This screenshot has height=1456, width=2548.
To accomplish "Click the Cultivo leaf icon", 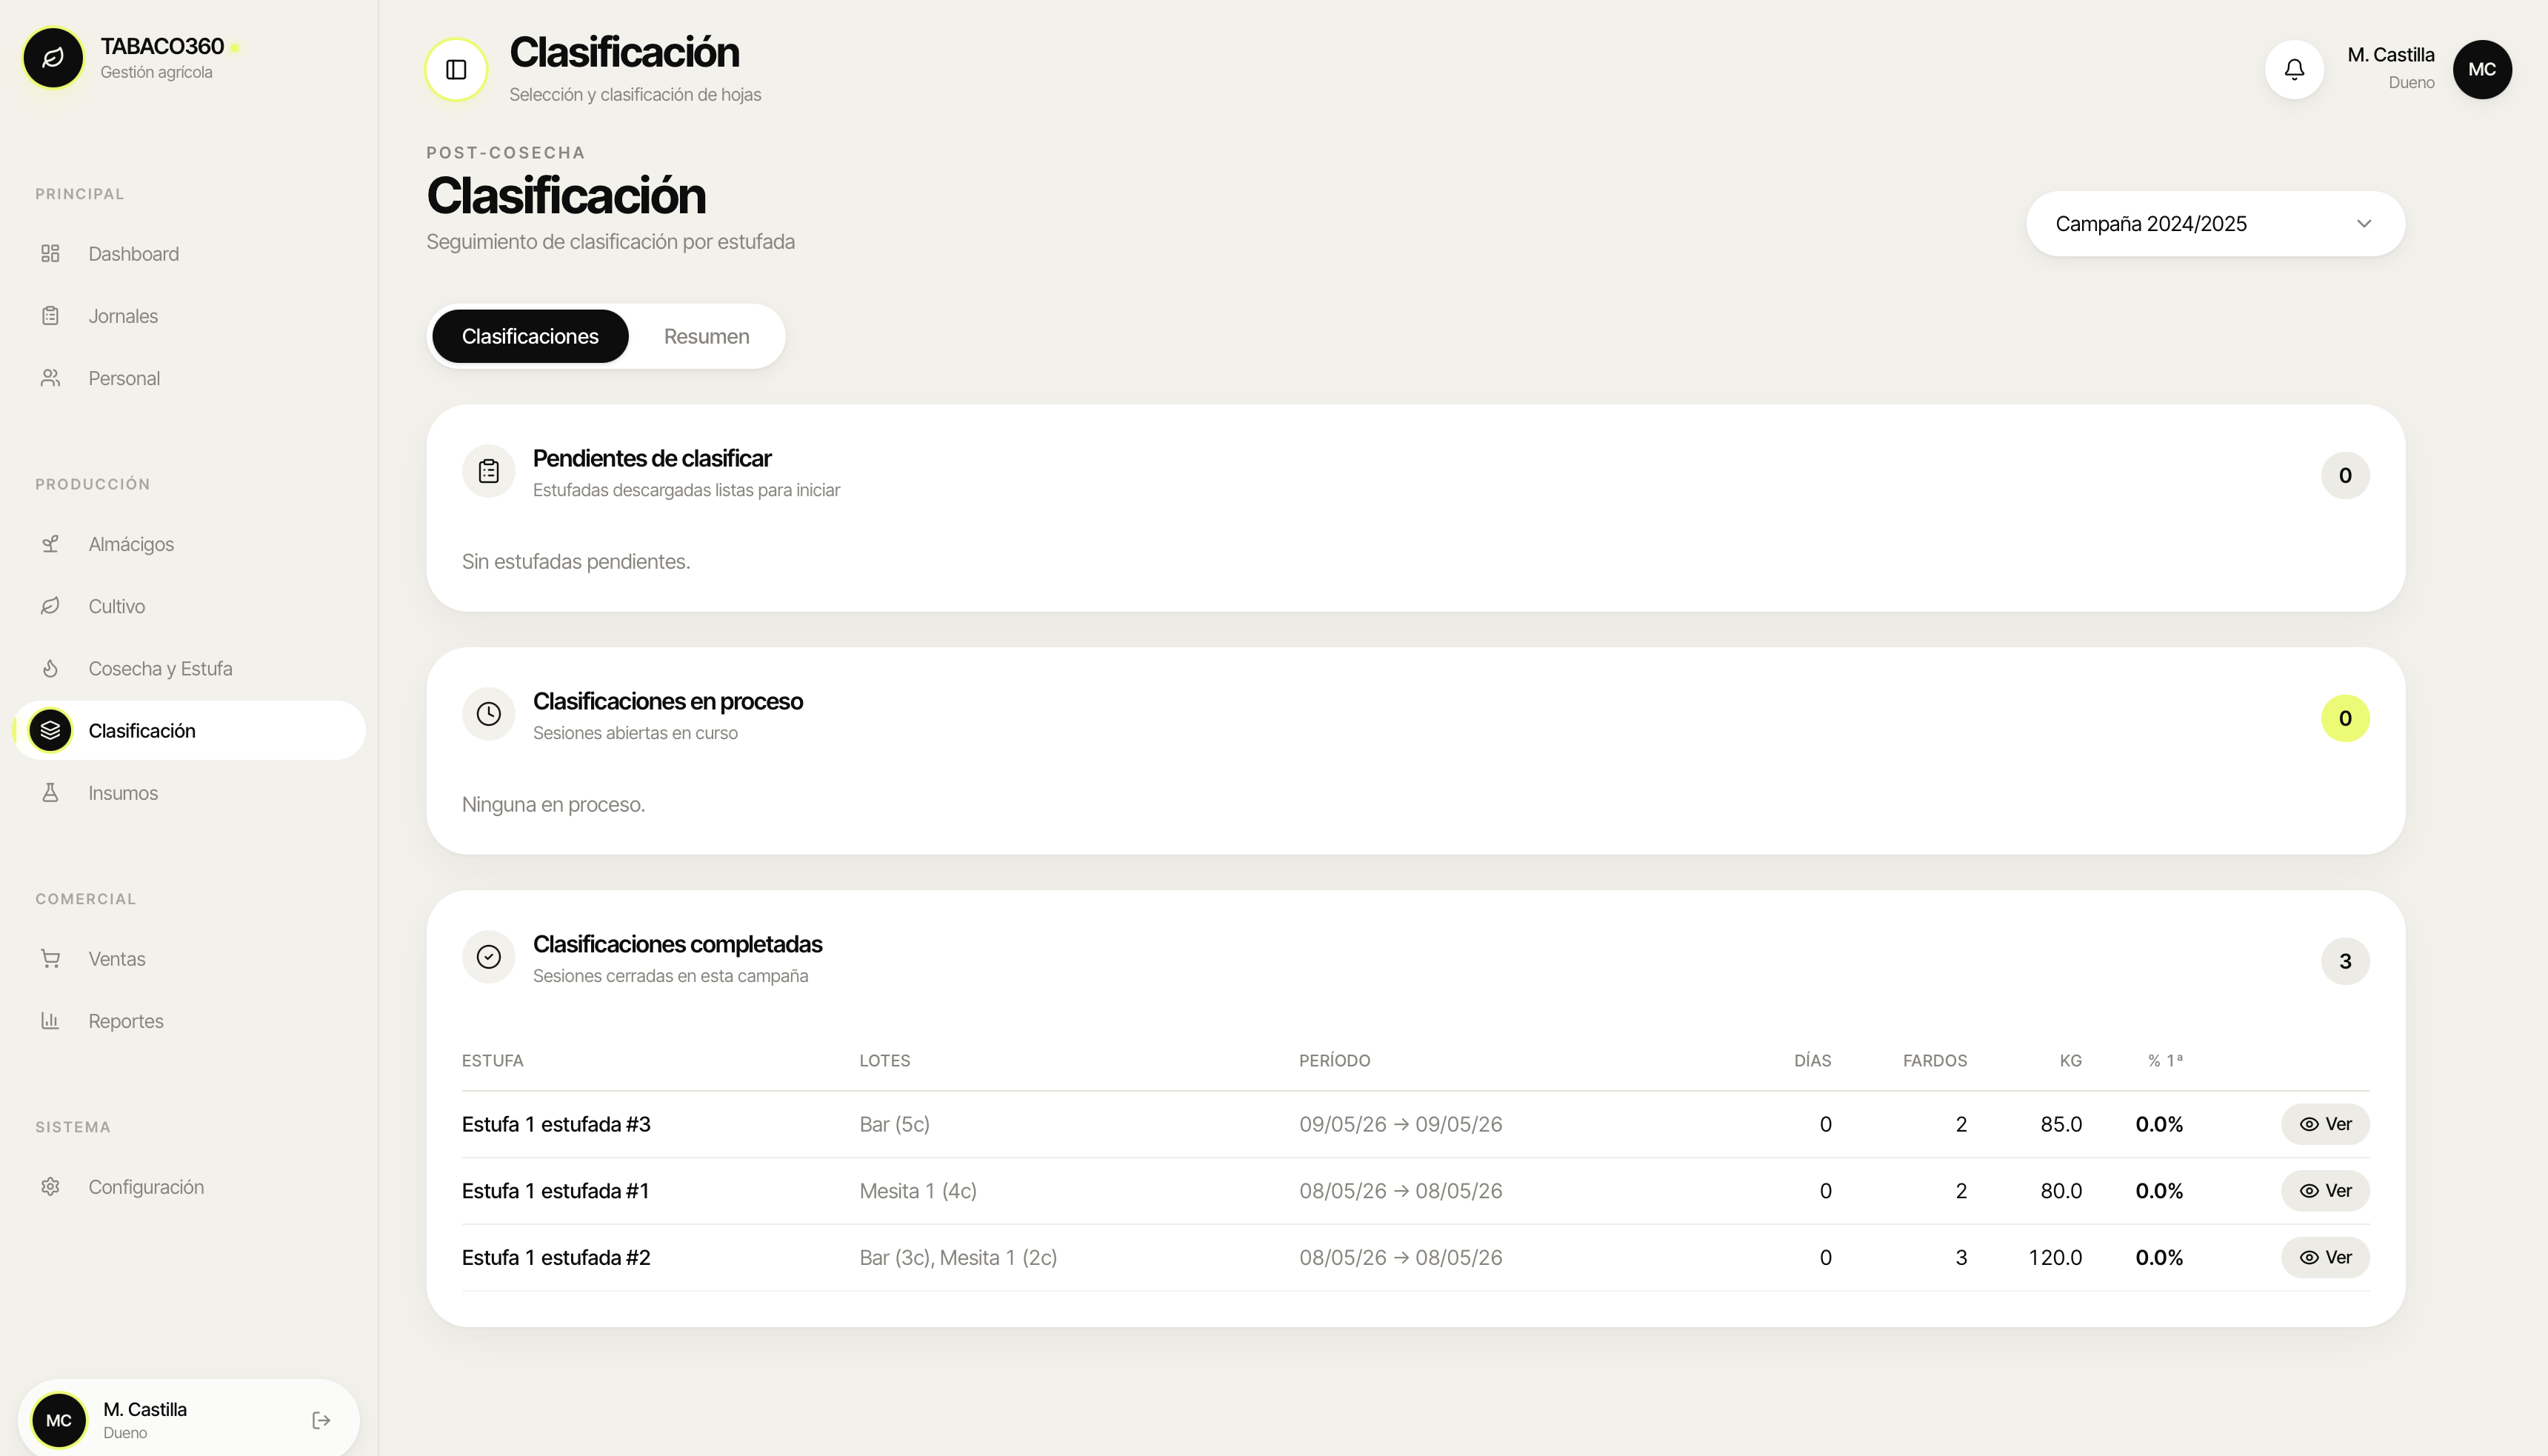I will point(50,606).
